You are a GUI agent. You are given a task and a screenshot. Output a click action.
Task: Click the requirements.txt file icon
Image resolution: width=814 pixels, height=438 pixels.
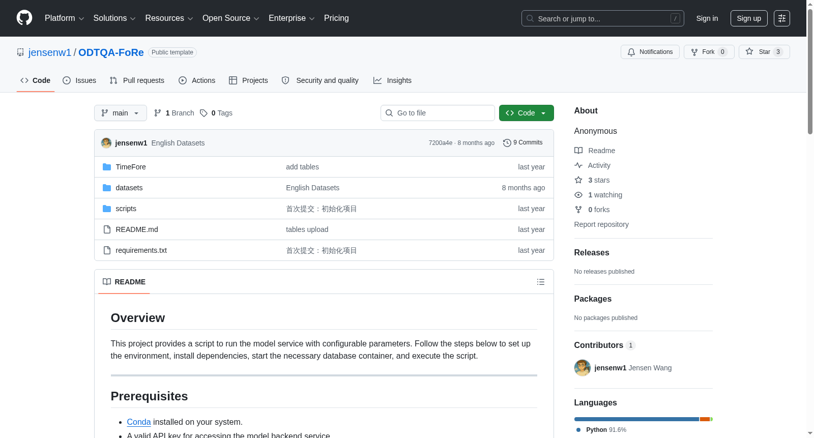click(x=107, y=250)
